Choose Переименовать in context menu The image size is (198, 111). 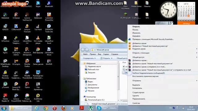tap(139, 99)
